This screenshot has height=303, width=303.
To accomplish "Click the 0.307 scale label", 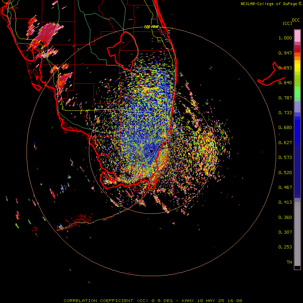I will click(x=285, y=232).
